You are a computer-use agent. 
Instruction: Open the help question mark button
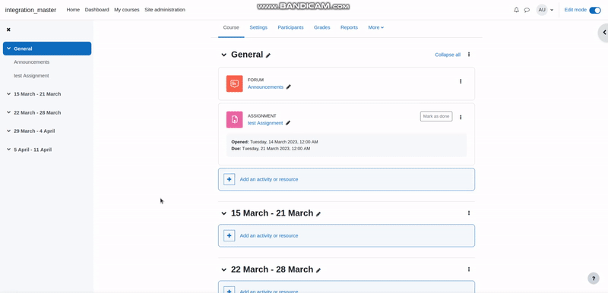coord(594,279)
